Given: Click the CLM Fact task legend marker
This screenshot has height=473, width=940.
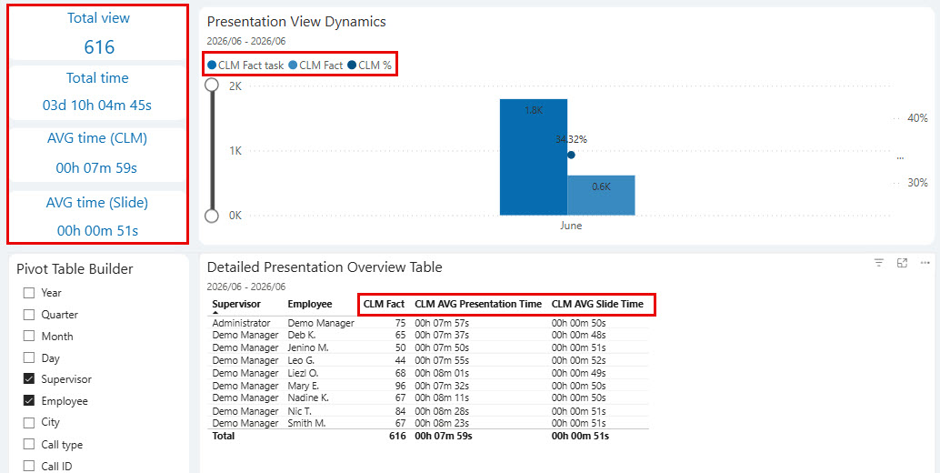Looking at the screenshot, I should tap(212, 65).
